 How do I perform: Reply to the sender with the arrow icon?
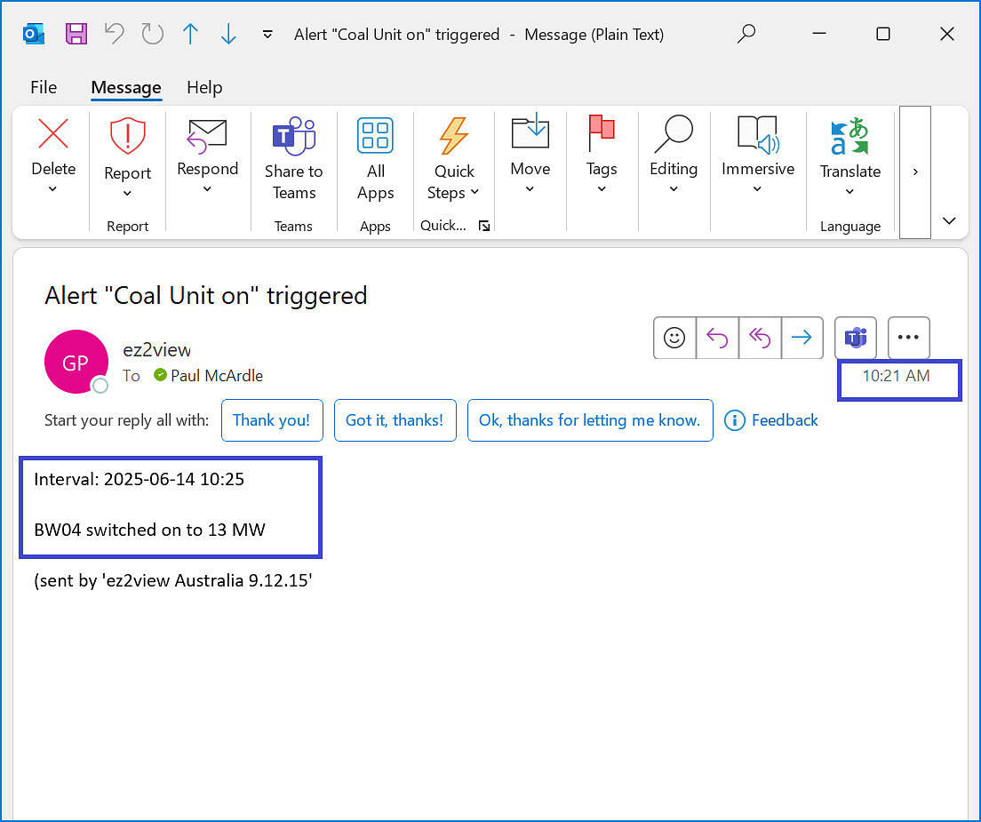(717, 338)
